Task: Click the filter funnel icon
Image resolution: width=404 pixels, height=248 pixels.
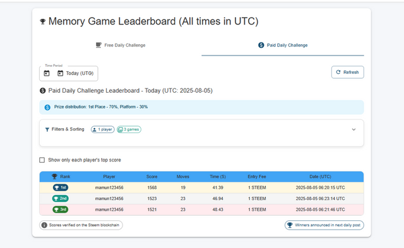Action: click(x=47, y=129)
